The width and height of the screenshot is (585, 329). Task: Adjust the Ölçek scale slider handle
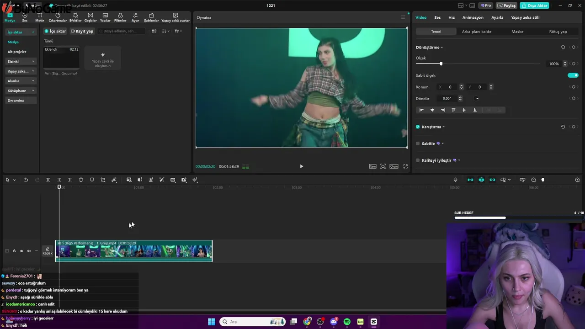tap(441, 64)
